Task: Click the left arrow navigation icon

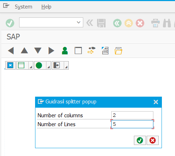Action: point(11,51)
